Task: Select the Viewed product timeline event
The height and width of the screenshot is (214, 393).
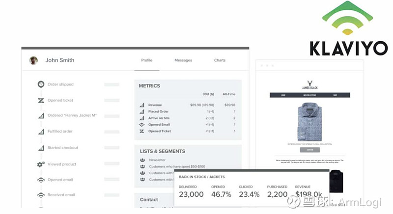Action: tap(62, 164)
